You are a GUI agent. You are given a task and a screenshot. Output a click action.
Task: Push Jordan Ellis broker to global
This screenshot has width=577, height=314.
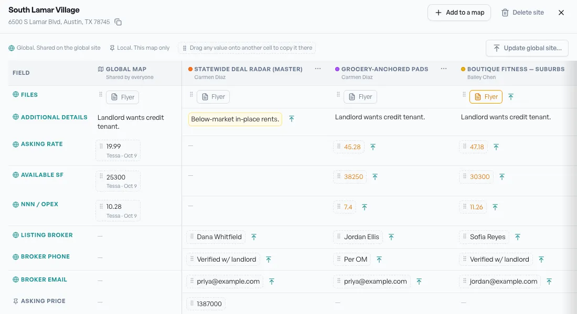pos(391,237)
